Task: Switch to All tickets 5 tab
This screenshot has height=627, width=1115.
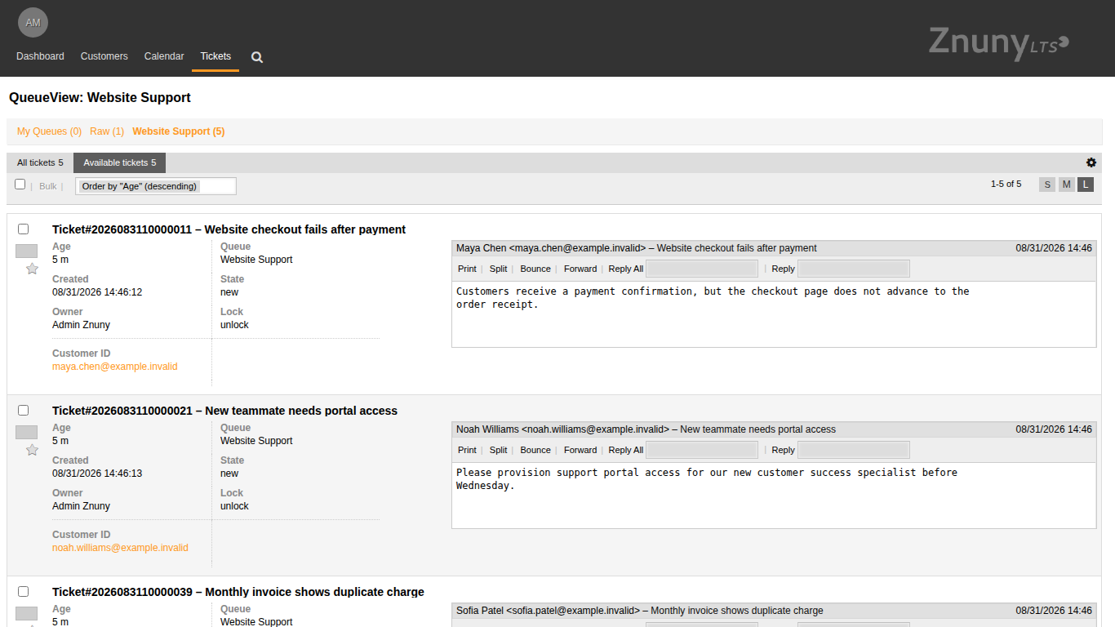Action: [40, 162]
